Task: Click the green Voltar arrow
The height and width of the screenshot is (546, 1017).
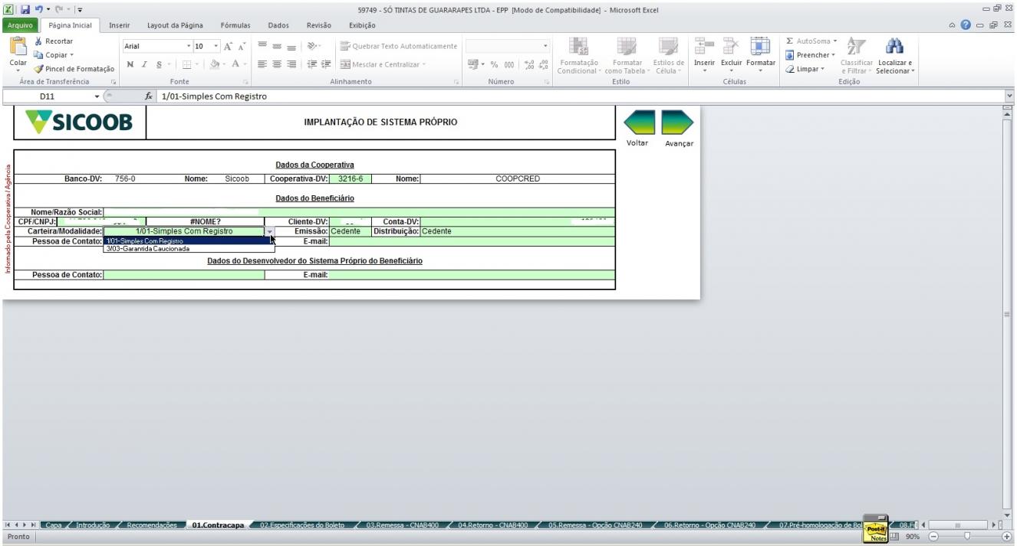Action: coord(638,123)
